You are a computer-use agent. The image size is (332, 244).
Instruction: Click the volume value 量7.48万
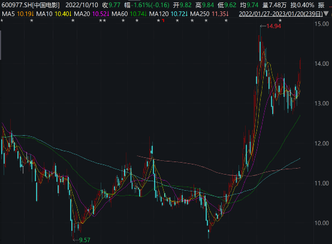pos(274,5)
